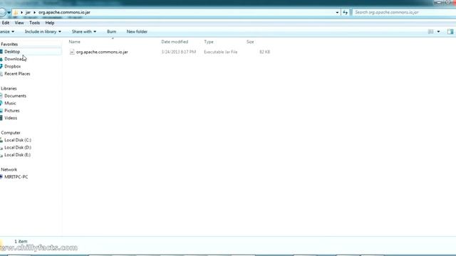Select org.apache.commons.io.jar file icon
The width and height of the screenshot is (456, 256).
(x=72, y=52)
